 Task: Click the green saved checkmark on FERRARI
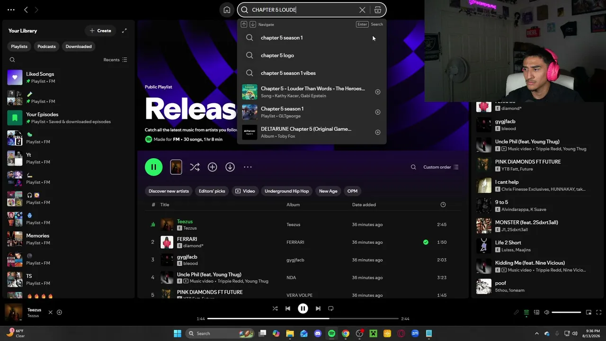pos(426,242)
